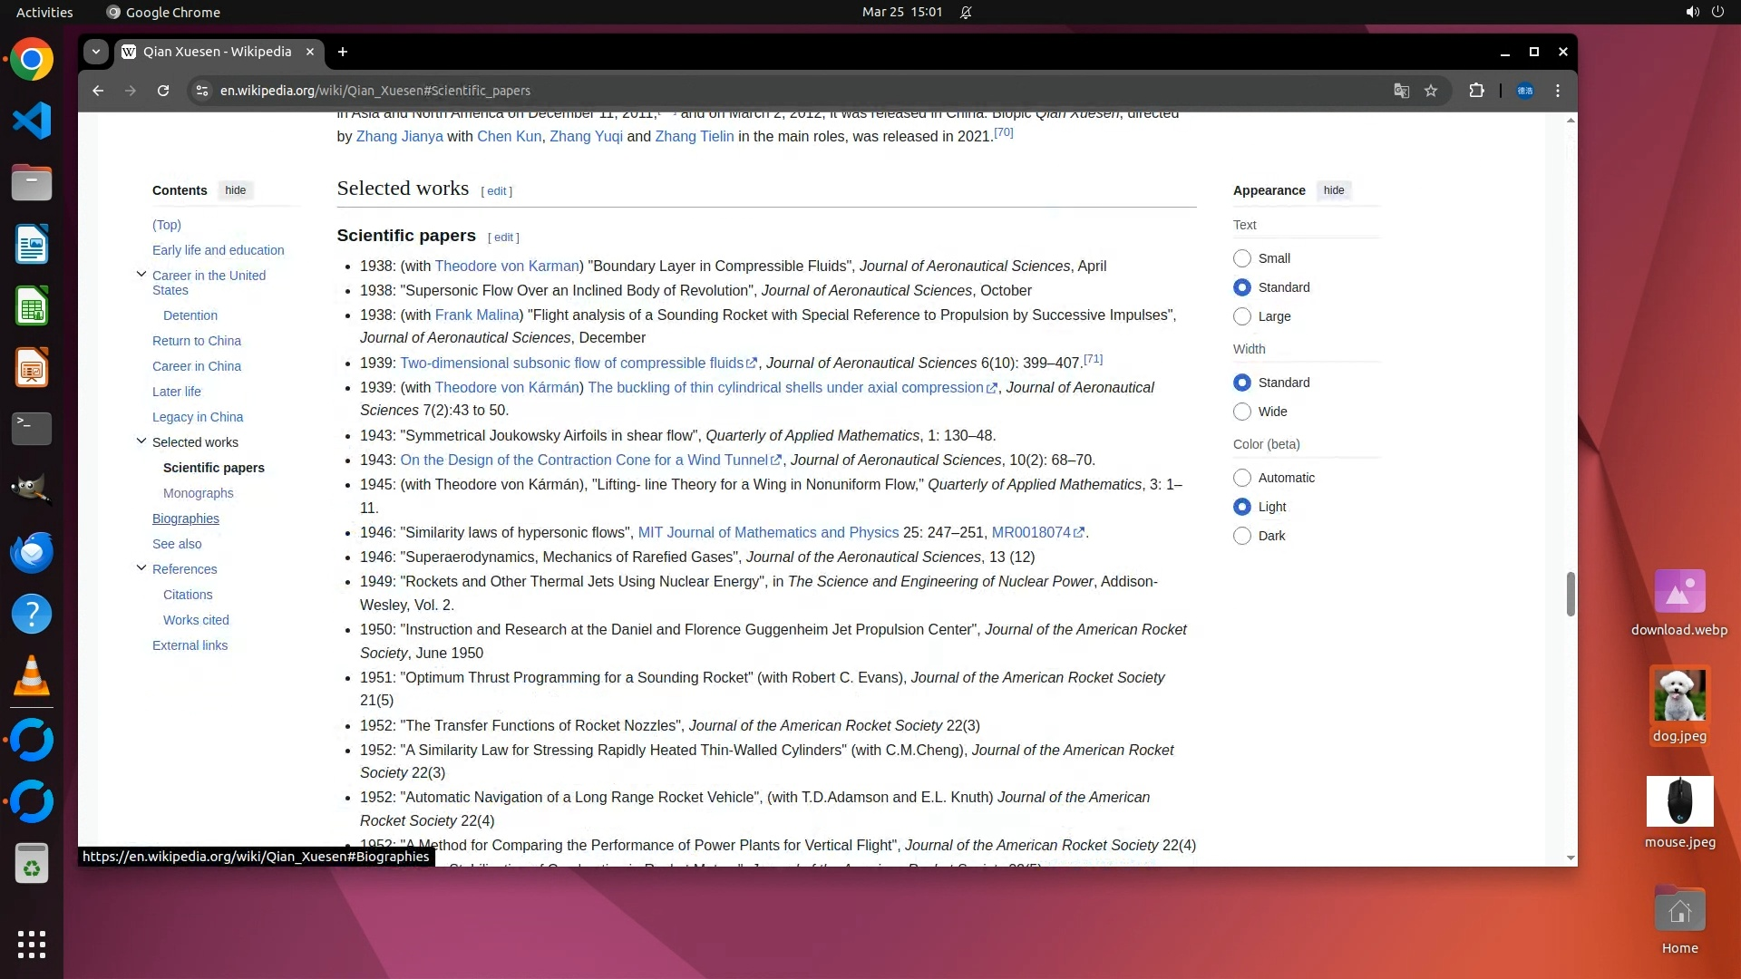Launch Visual Studio Code from dock

point(32,121)
